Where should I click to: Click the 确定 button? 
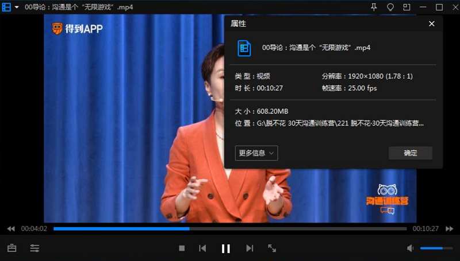tap(410, 153)
